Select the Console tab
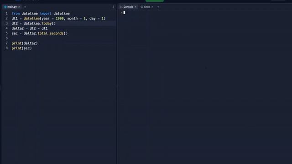 128,7
